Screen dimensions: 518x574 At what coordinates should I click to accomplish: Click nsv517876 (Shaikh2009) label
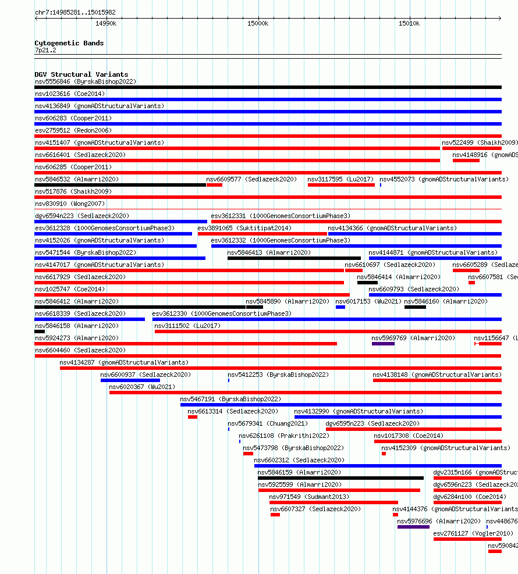pyautogui.click(x=73, y=191)
